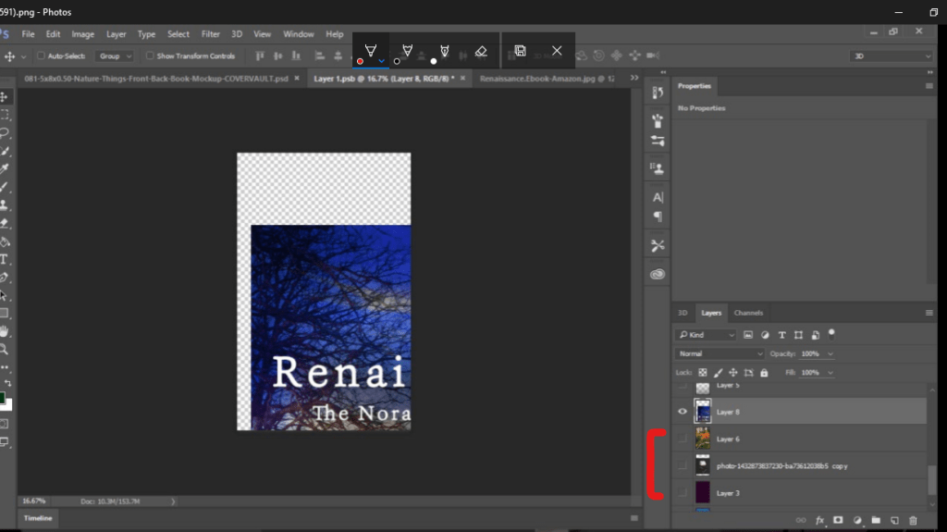Click the foreground color swatch
The image size is (947, 532).
[x=3, y=398]
